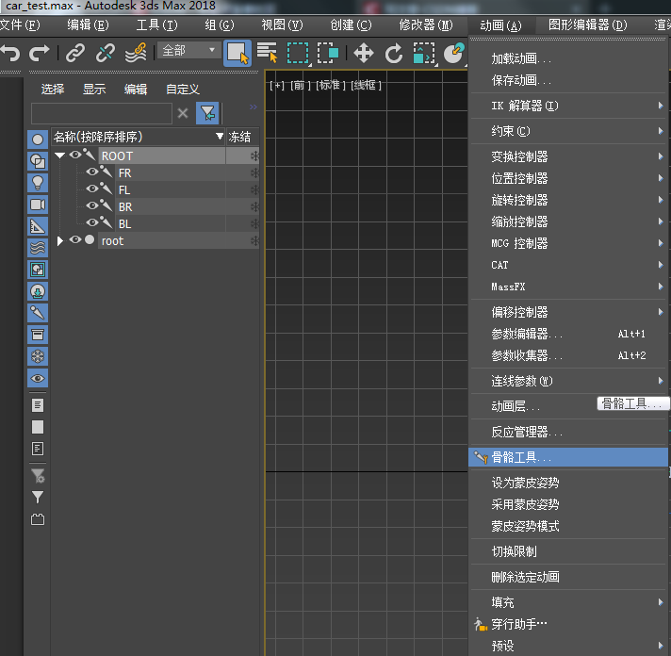Toggle Display Geometry filter in explorer
The height and width of the screenshot is (656, 671).
click(x=38, y=139)
